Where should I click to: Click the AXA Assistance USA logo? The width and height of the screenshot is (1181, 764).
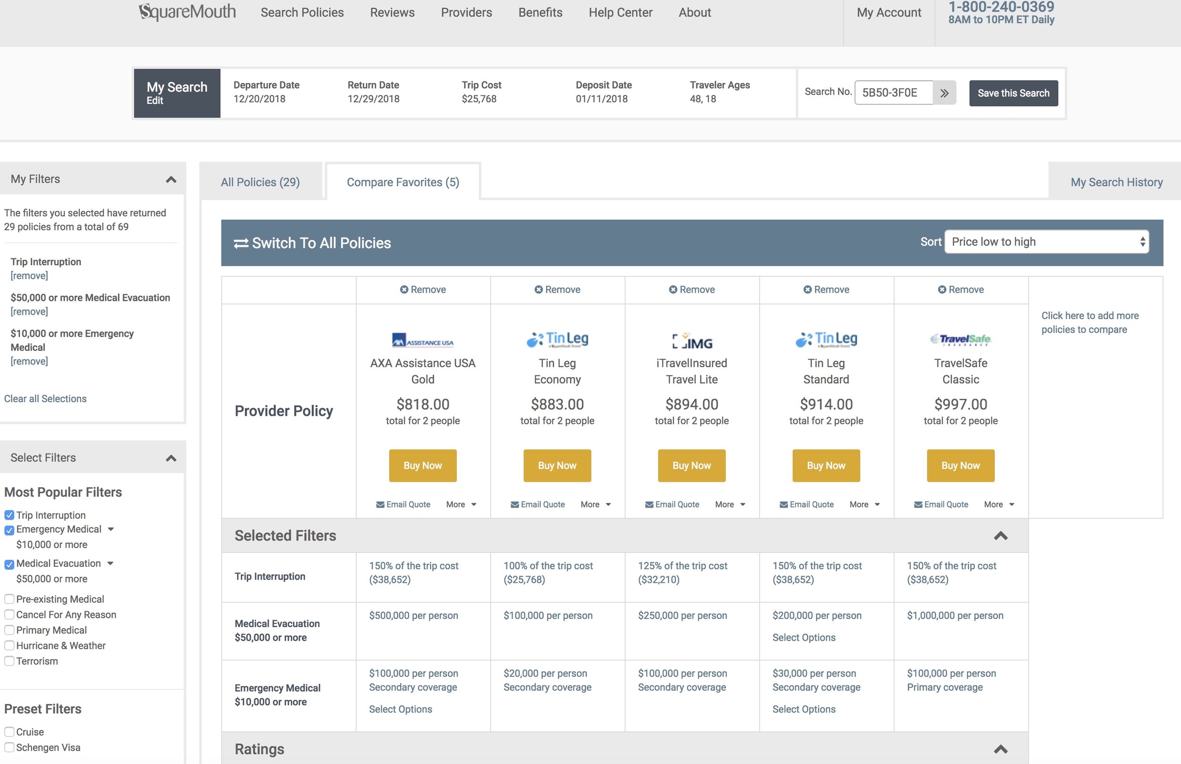click(423, 340)
